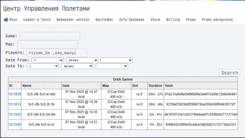Click the Duration column header
The image size is (245, 138).
tap(155, 85)
